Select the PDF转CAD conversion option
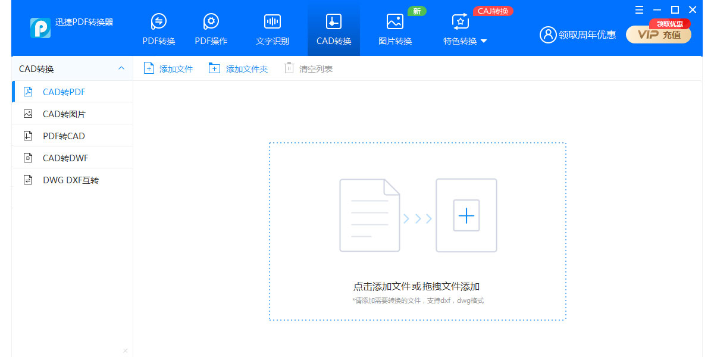This screenshot has width=714, height=357. coord(65,135)
